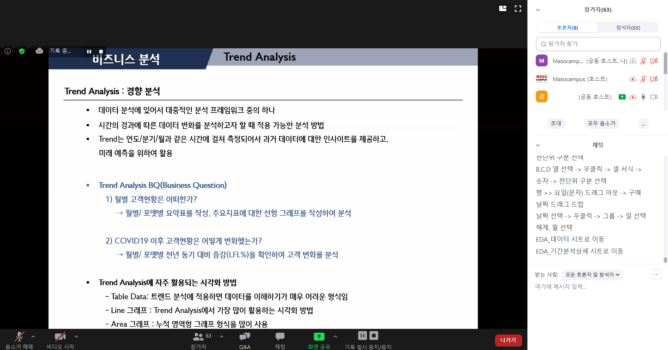Start video with the camera button

point(60,337)
